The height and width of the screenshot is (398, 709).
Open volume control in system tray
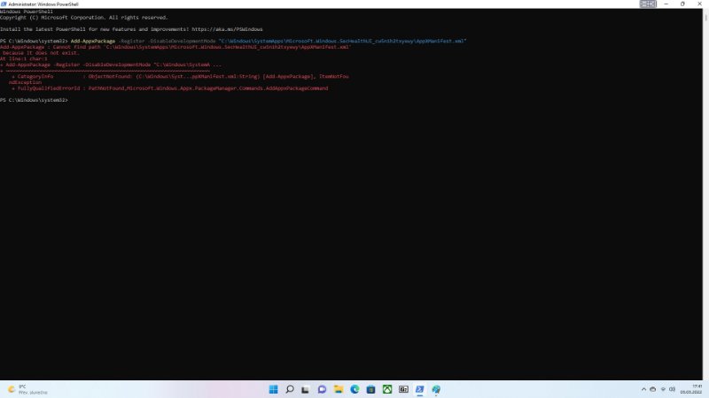[672, 389]
